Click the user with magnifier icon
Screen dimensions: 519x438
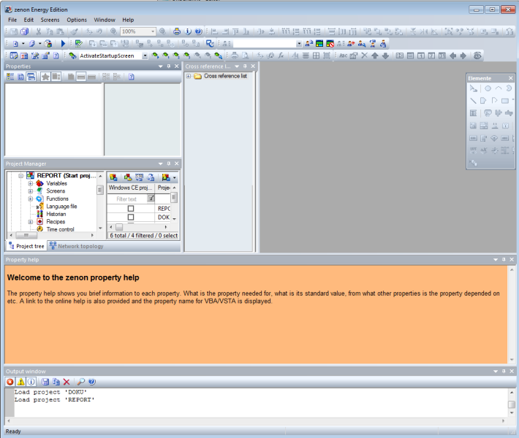362,43
